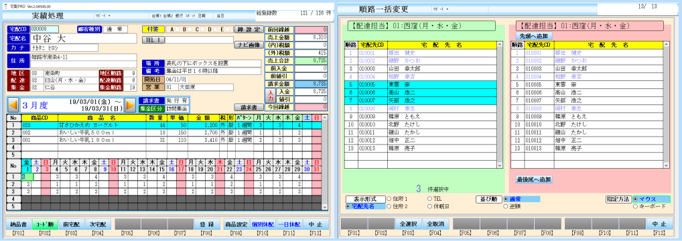
Task: Click the 請求書 button beside 今回繰越
Action: coord(249,107)
